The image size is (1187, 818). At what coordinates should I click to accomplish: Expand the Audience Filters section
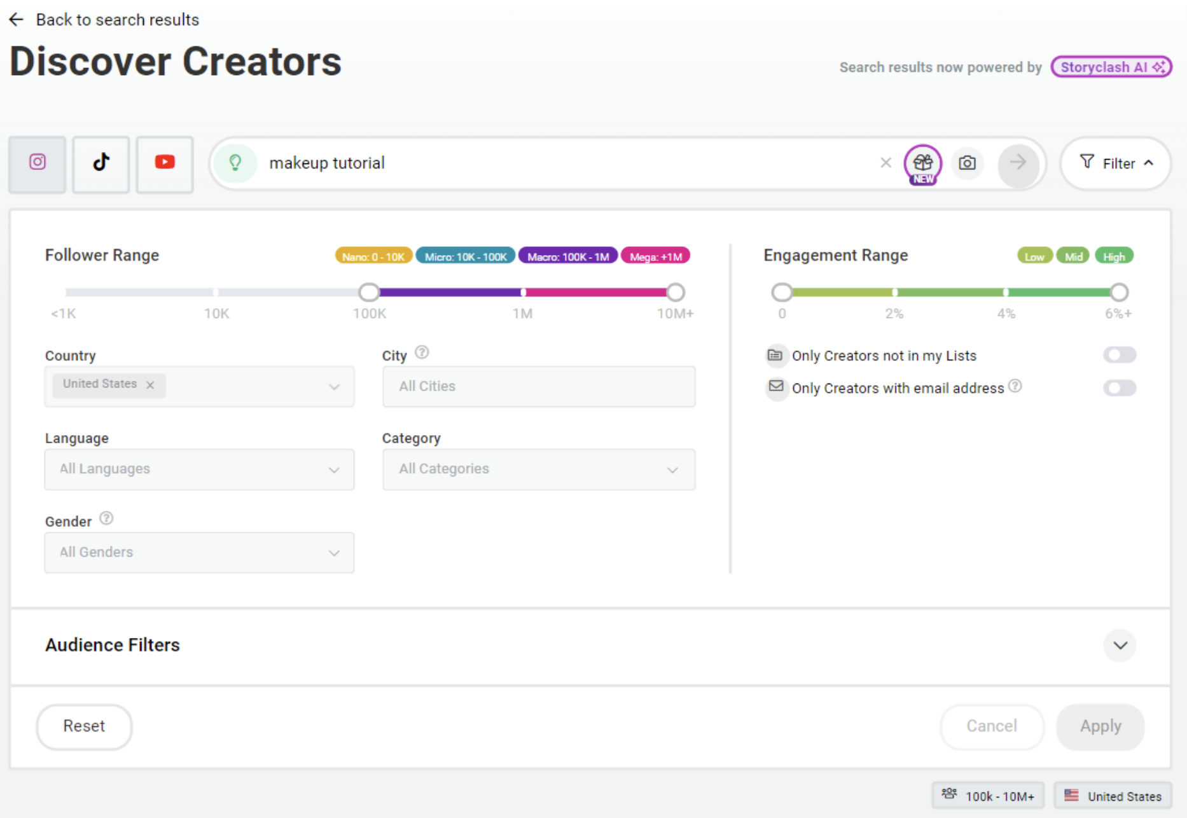point(1120,646)
